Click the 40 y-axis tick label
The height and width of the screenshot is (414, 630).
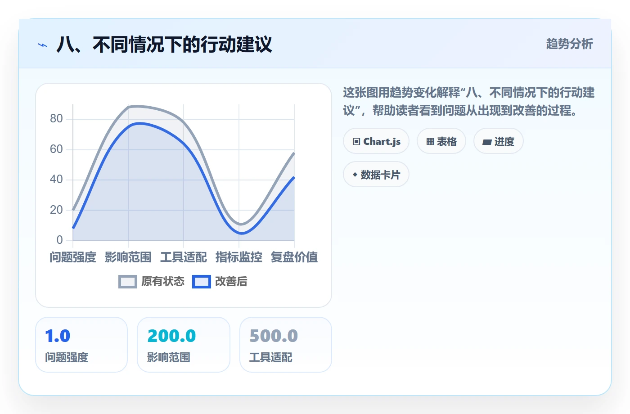56,180
